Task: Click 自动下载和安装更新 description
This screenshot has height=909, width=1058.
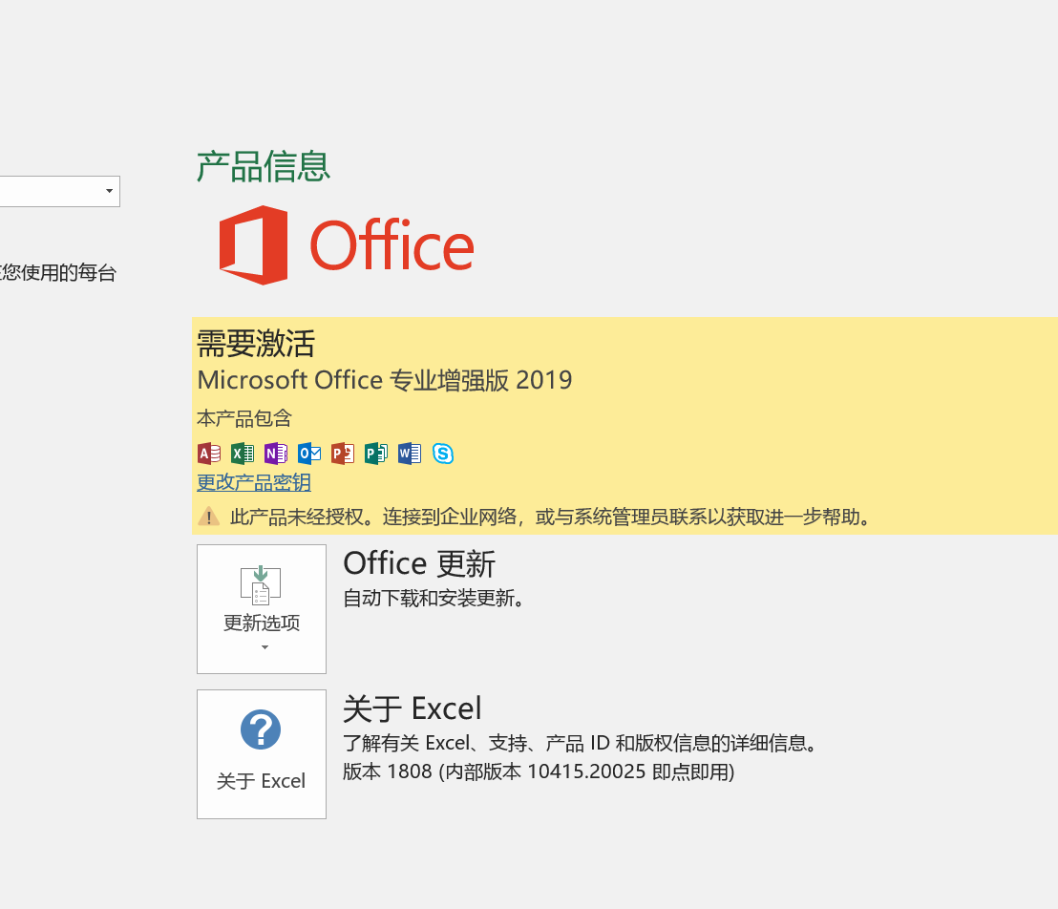Action: pyautogui.click(x=434, y=598)
